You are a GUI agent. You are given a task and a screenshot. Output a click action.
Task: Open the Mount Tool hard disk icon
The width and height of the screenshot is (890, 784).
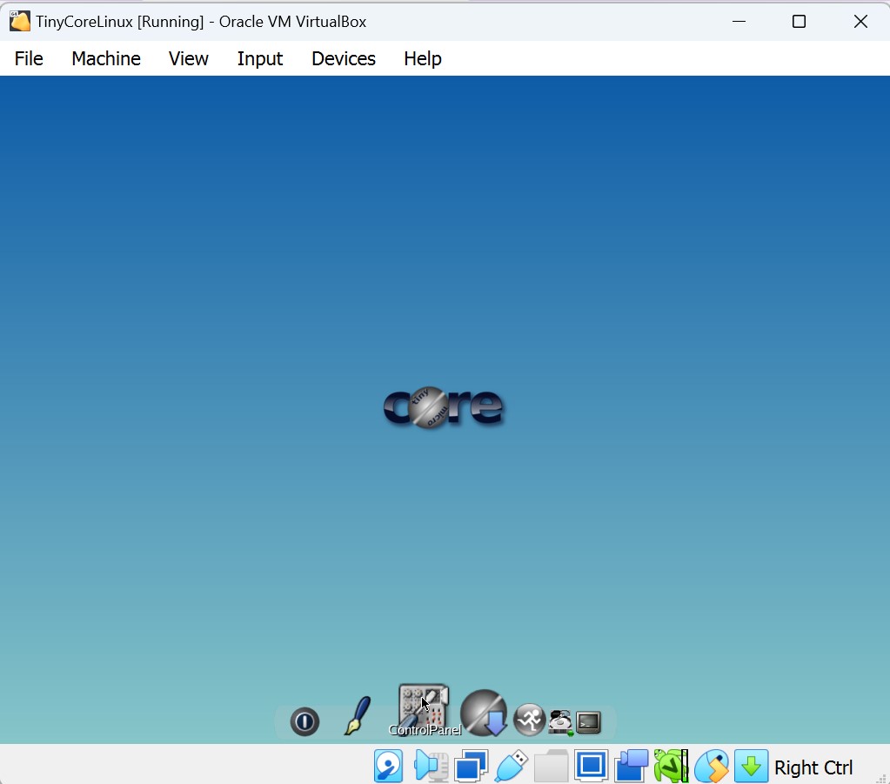(x=561, y=723)
